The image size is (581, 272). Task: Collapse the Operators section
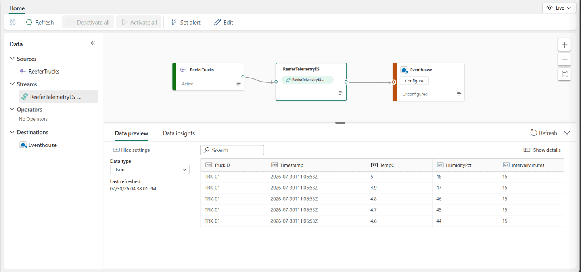point(12,109)
